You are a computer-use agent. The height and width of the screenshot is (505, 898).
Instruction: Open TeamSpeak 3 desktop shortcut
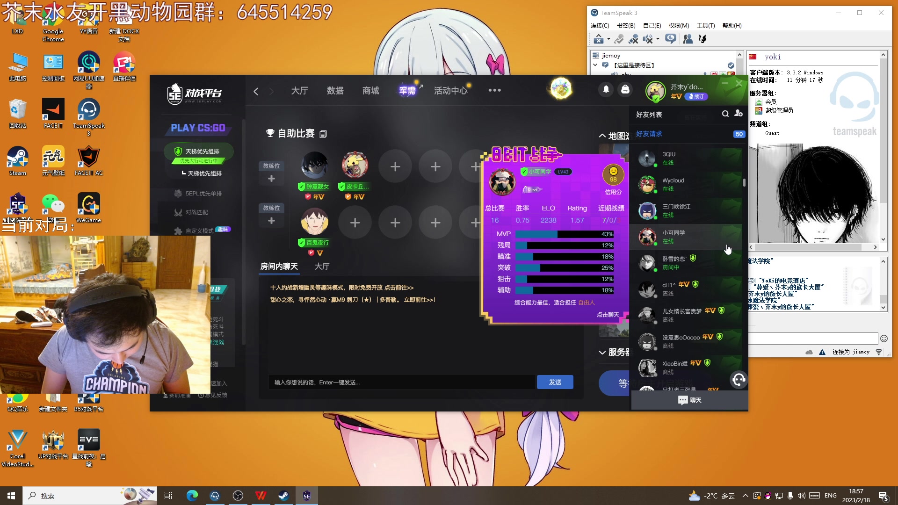(89, 117)
